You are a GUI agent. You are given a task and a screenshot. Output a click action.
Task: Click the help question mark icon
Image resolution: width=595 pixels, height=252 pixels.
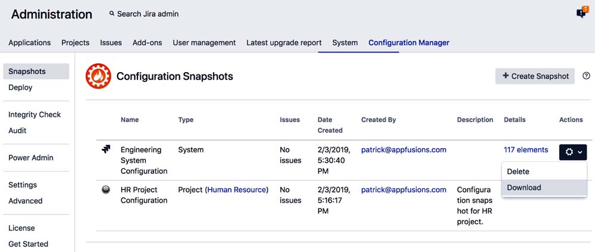click(x=586, y=76)
